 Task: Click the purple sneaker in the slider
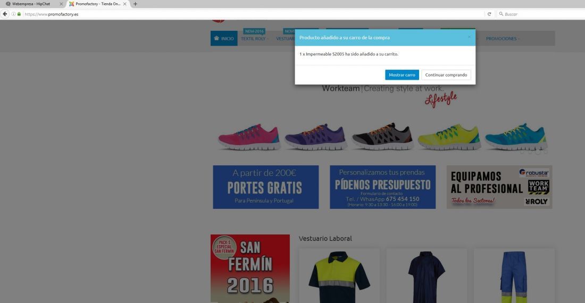point(316,137)
